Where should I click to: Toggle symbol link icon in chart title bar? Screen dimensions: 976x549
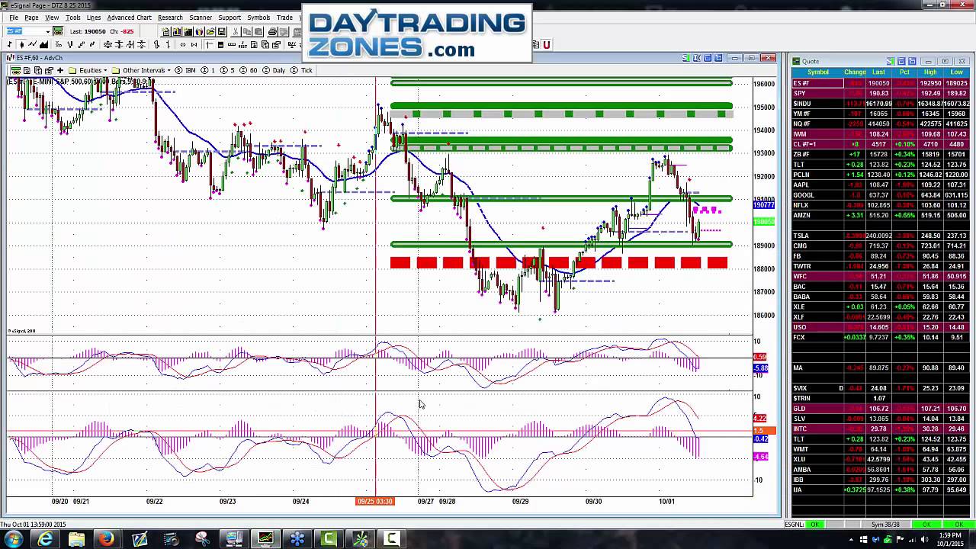[x=686, y=58]
